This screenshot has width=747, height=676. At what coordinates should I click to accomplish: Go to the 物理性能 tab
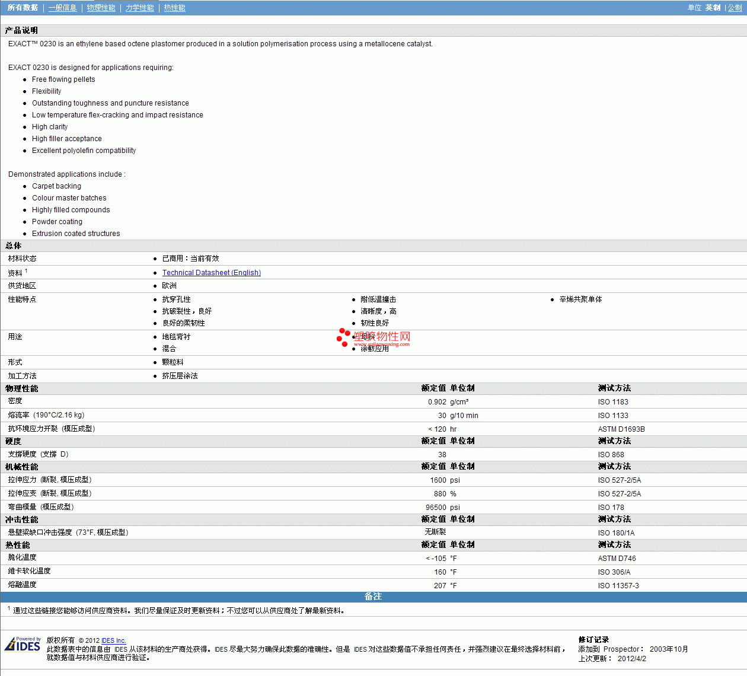pos(101,8)
